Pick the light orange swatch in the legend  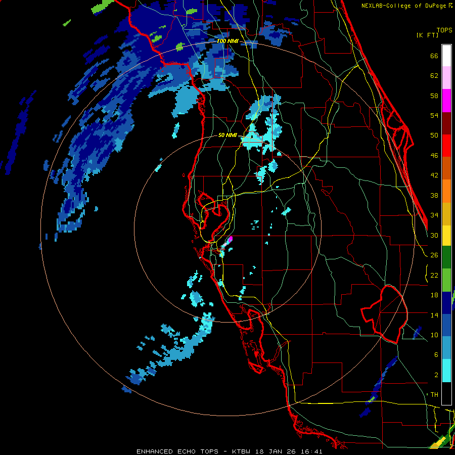coord(446,191)
